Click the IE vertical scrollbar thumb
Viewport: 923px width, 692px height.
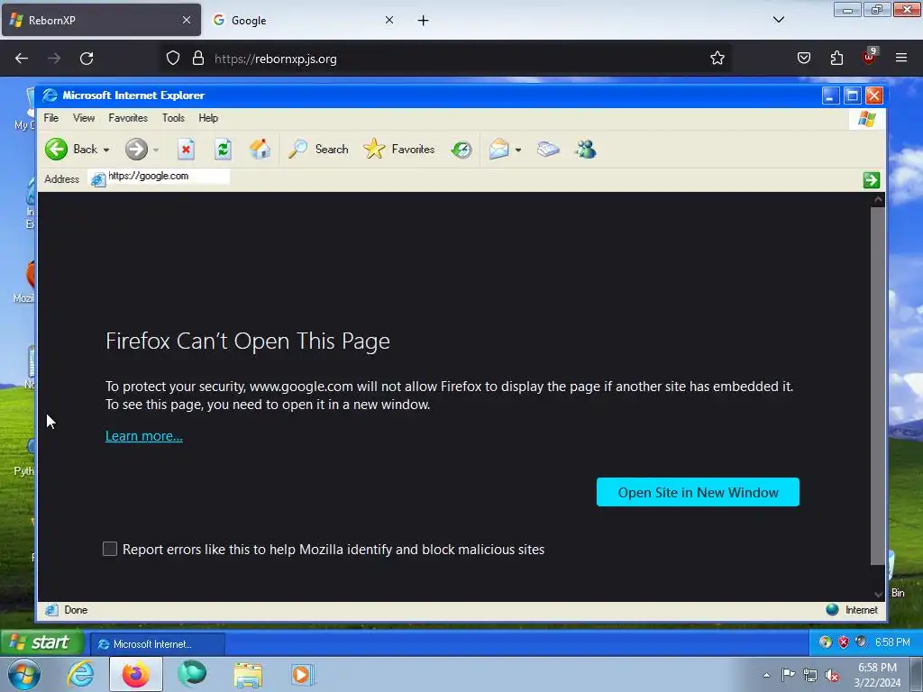point(878,386)
